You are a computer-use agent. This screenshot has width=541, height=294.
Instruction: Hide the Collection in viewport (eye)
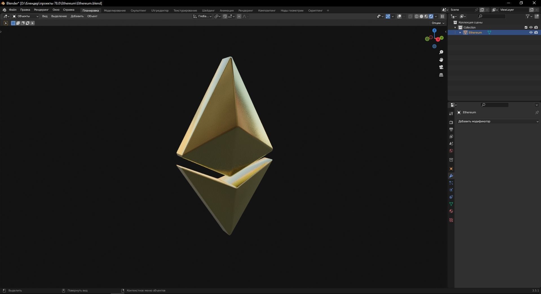[x=531, y=27]
